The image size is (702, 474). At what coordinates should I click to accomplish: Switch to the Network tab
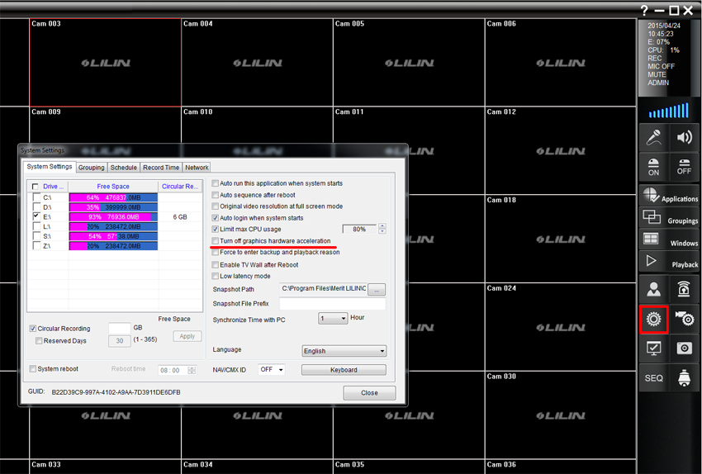click(x=197, y=168)
